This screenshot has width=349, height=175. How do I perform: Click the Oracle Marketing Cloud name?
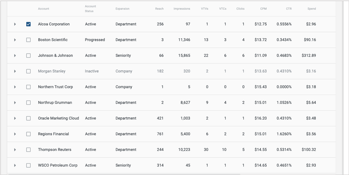tap(58, 118)
